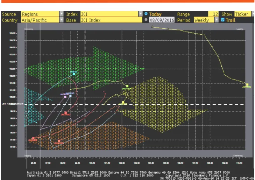Click the triangle start point of the JAKMINE trail

152,27
